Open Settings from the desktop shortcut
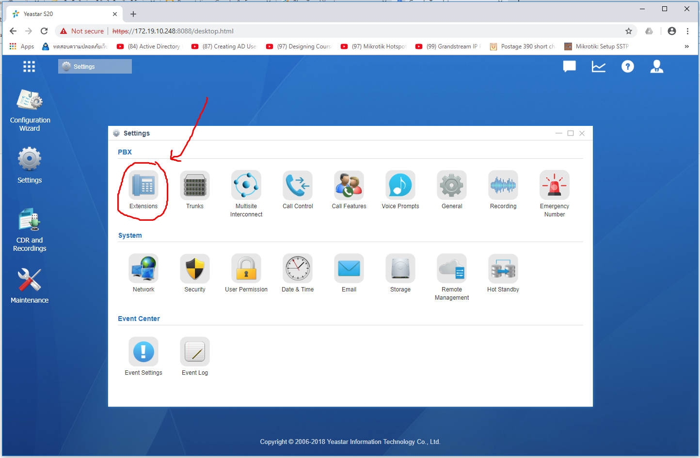 coord(30,166)
